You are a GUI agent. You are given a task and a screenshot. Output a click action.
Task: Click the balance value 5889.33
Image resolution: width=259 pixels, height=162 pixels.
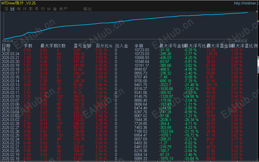tap(141, 158)
